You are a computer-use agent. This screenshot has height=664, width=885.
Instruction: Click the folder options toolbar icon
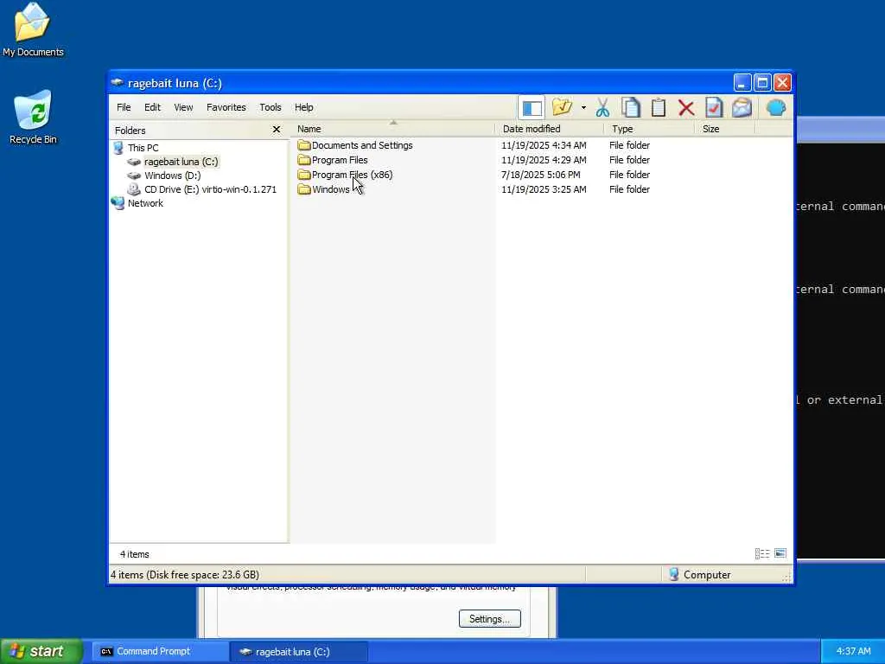tap(562, 107)
